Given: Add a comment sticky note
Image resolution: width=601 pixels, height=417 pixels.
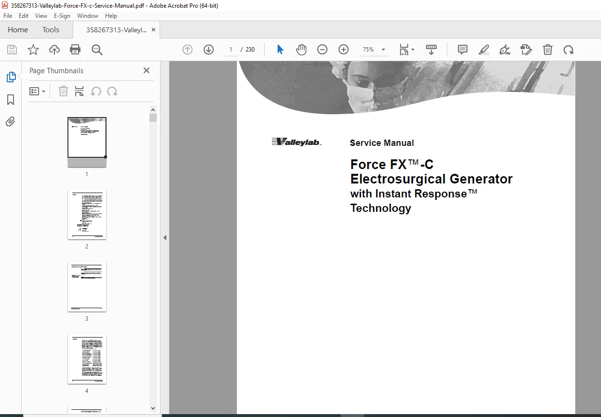Looking at the screenshot, I should click(x=463, y=50).
